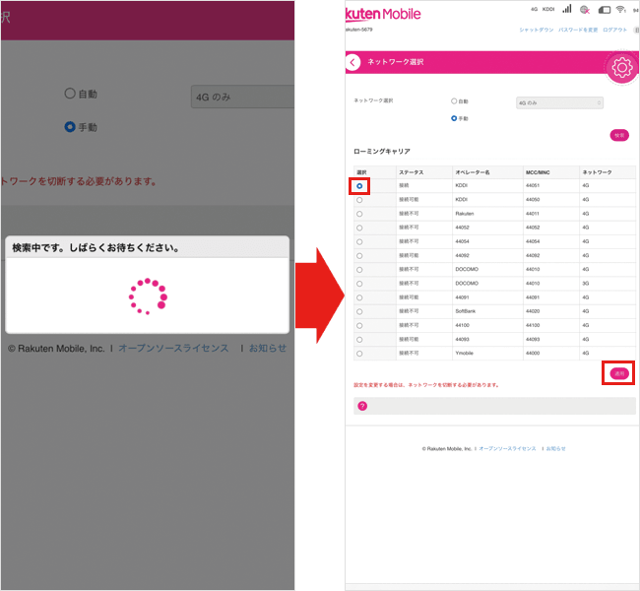Open the 4G のみ dropdown in left zoomed view
This screenshot has width=640, height=591.
tap(242, 97)
